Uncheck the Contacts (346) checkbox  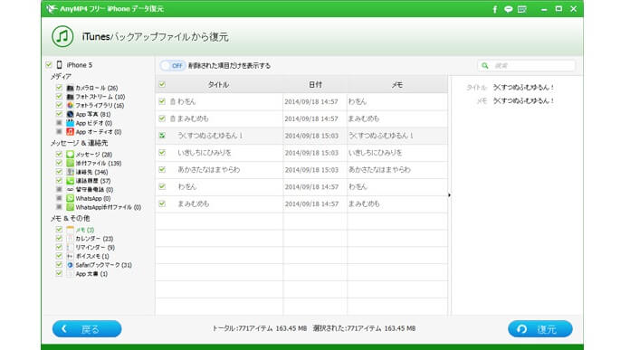59,172
